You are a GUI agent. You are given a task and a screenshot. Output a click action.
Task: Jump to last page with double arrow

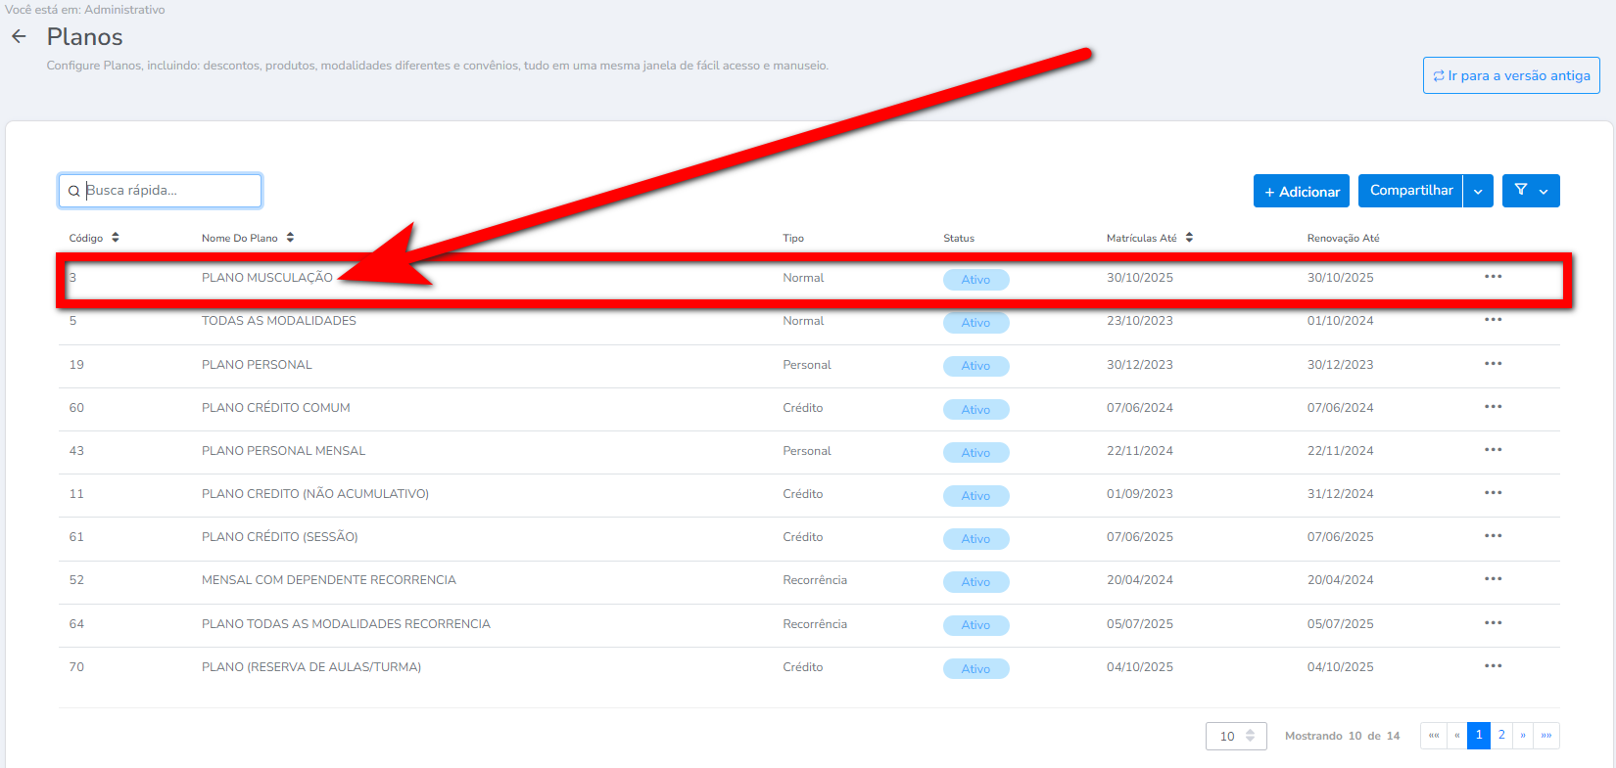click(1546, 735)
